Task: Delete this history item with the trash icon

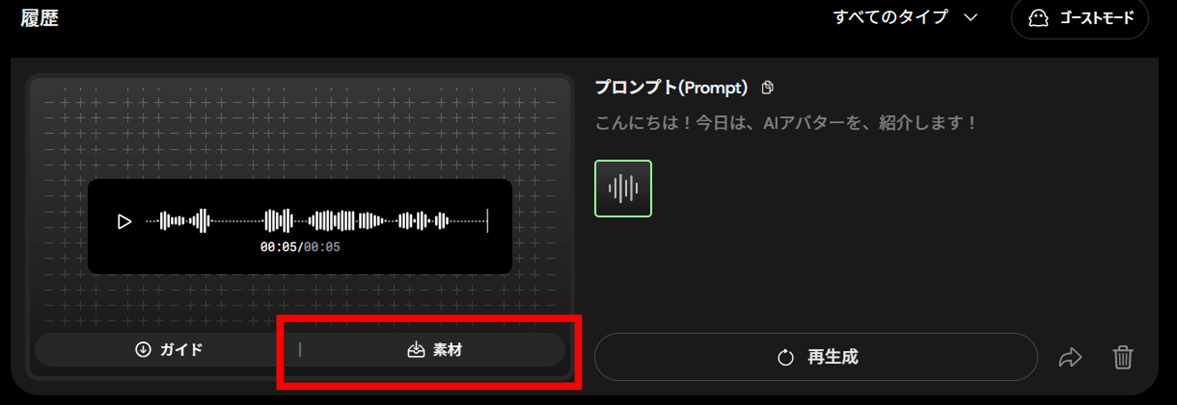Action: 1123,358
